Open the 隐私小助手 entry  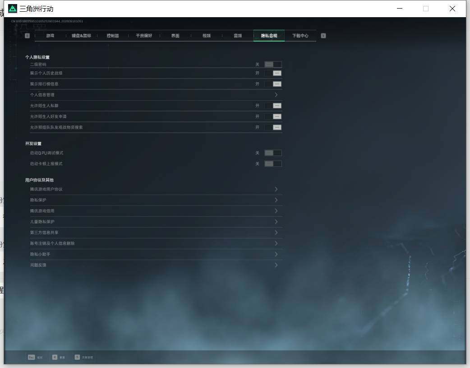tap(156, 254)
